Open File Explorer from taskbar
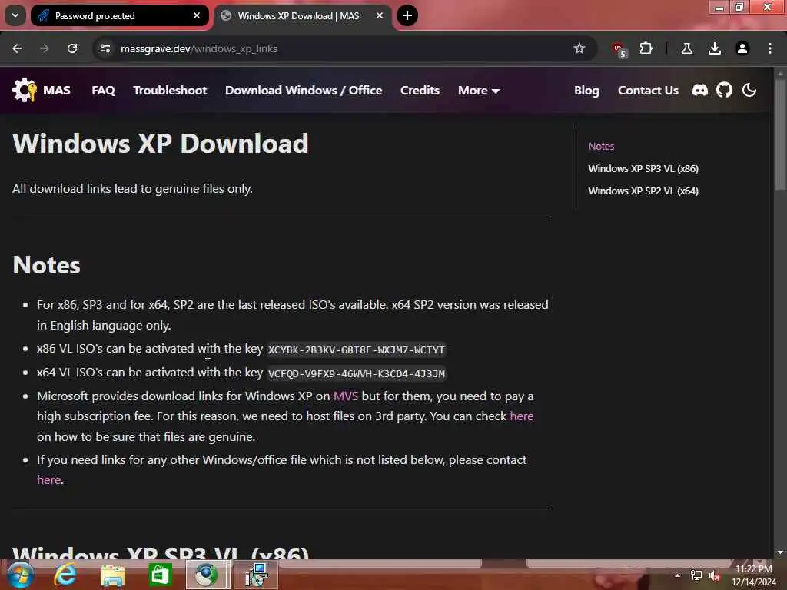Viewport: 787px width, 590px height. [113, 575]
